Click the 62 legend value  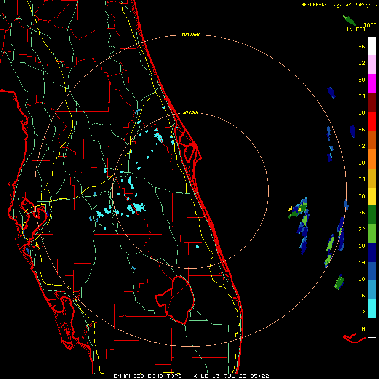coord(362,63)
